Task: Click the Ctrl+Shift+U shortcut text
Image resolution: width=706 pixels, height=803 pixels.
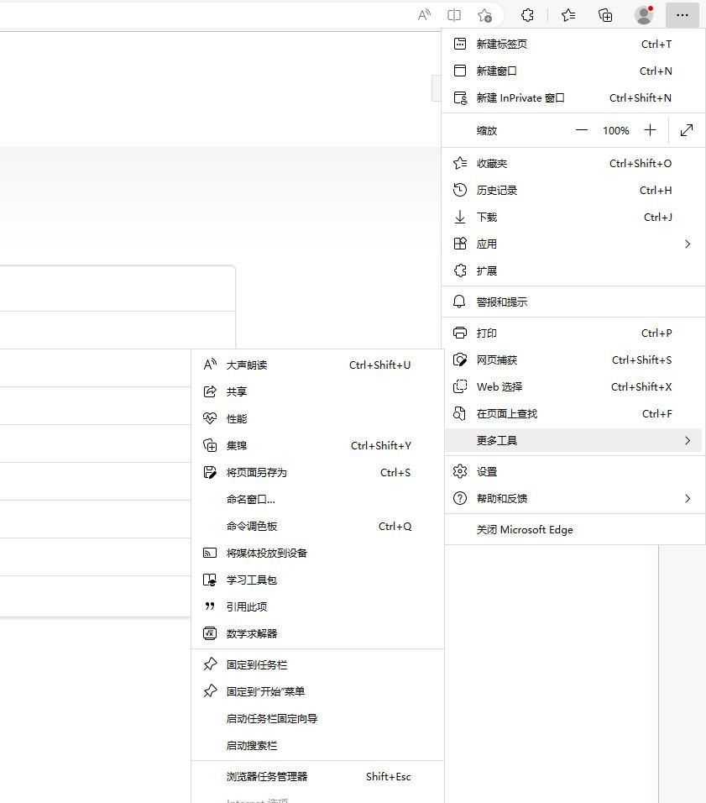Action: pyautogui.click(x=380, y=365)
